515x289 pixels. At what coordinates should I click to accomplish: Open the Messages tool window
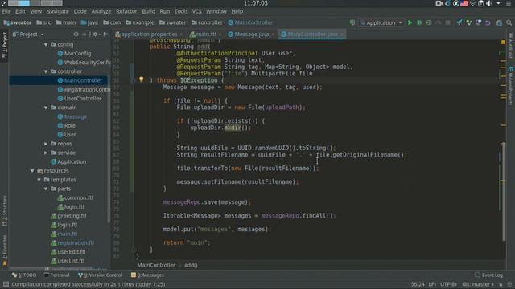coord(147,275)
